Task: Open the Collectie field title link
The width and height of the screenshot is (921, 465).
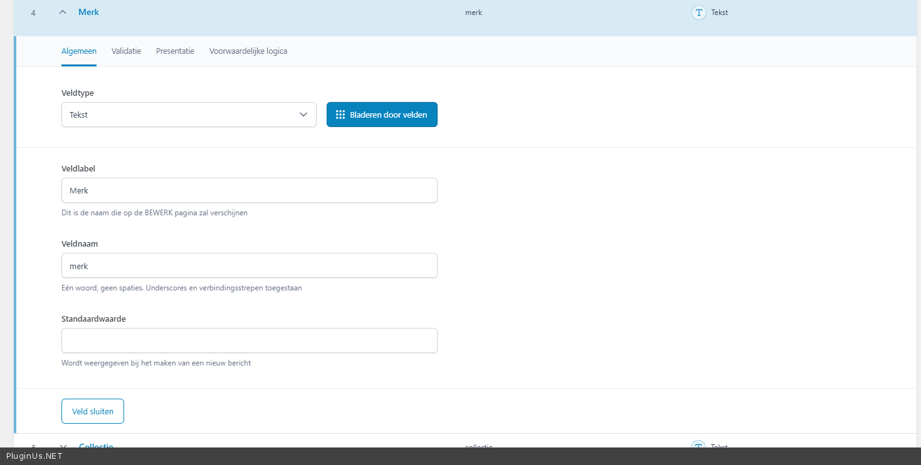Action: pyautogui.click(x=96, y=445)
